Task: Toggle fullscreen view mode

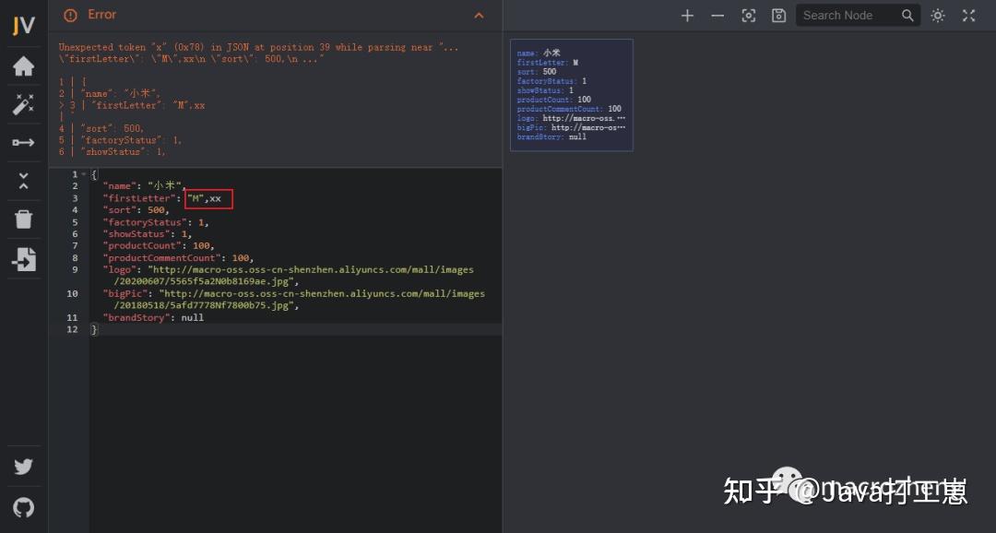Action: 967,15
